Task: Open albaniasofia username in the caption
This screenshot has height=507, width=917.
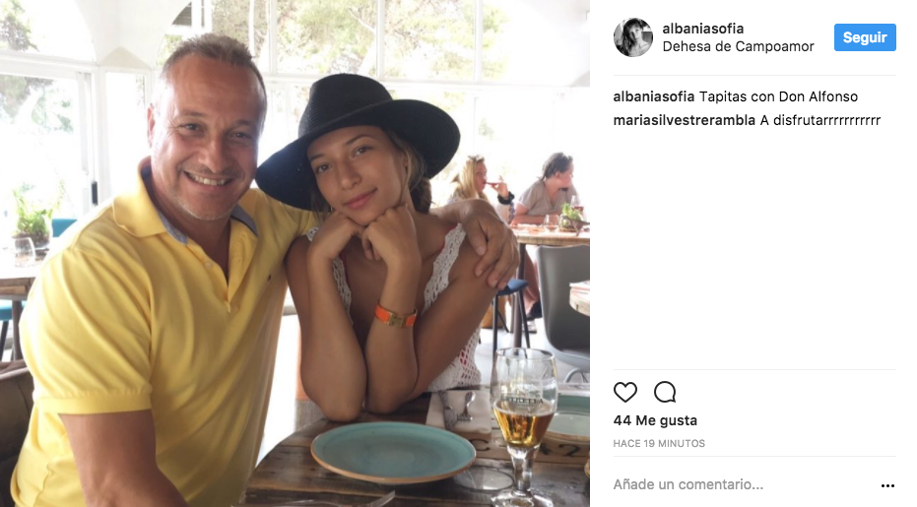Action: pos(654,96)
